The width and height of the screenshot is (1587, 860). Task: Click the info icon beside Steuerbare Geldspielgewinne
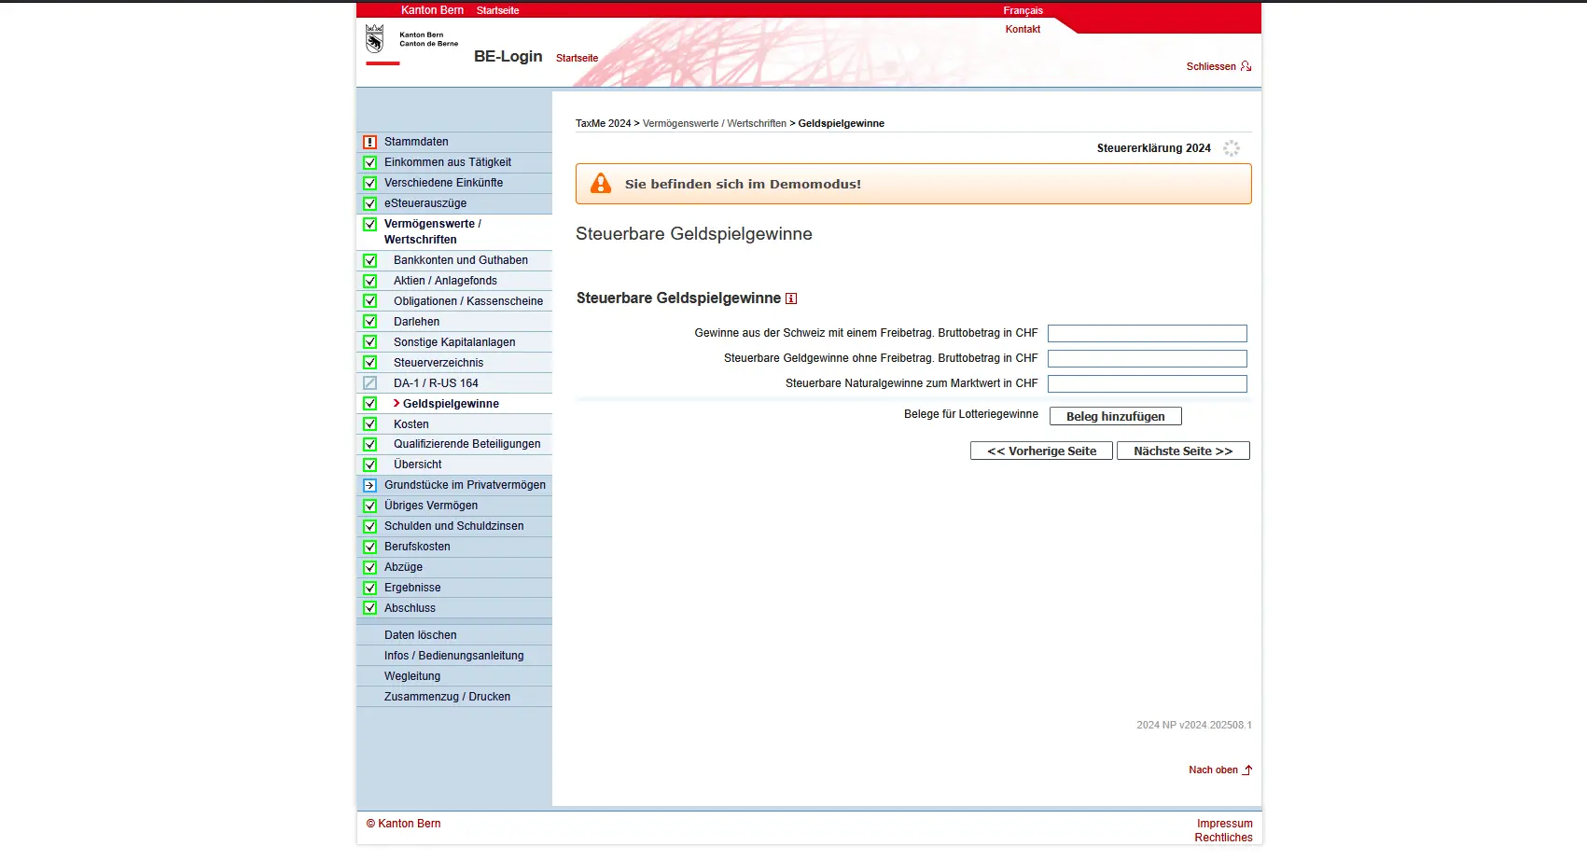(791, 298)
